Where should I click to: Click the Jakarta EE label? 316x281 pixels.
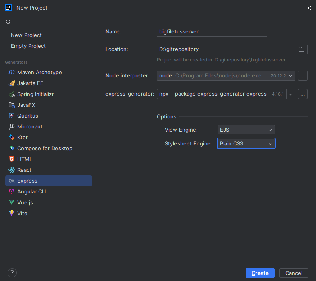(x=30, y=83)
